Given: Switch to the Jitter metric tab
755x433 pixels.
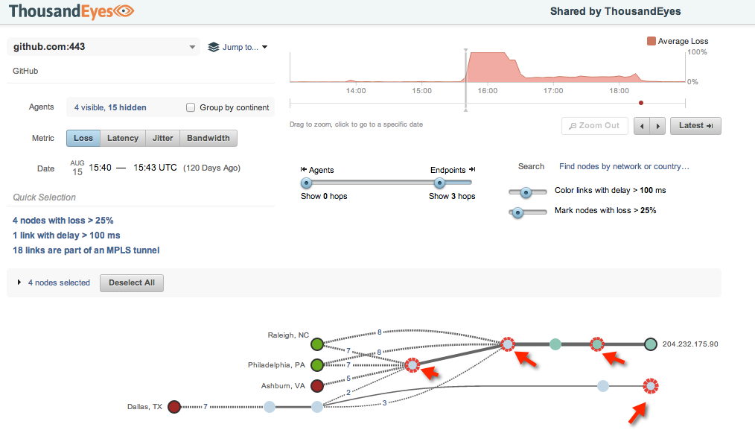Looking at the screenshot, I should (163, 138).
